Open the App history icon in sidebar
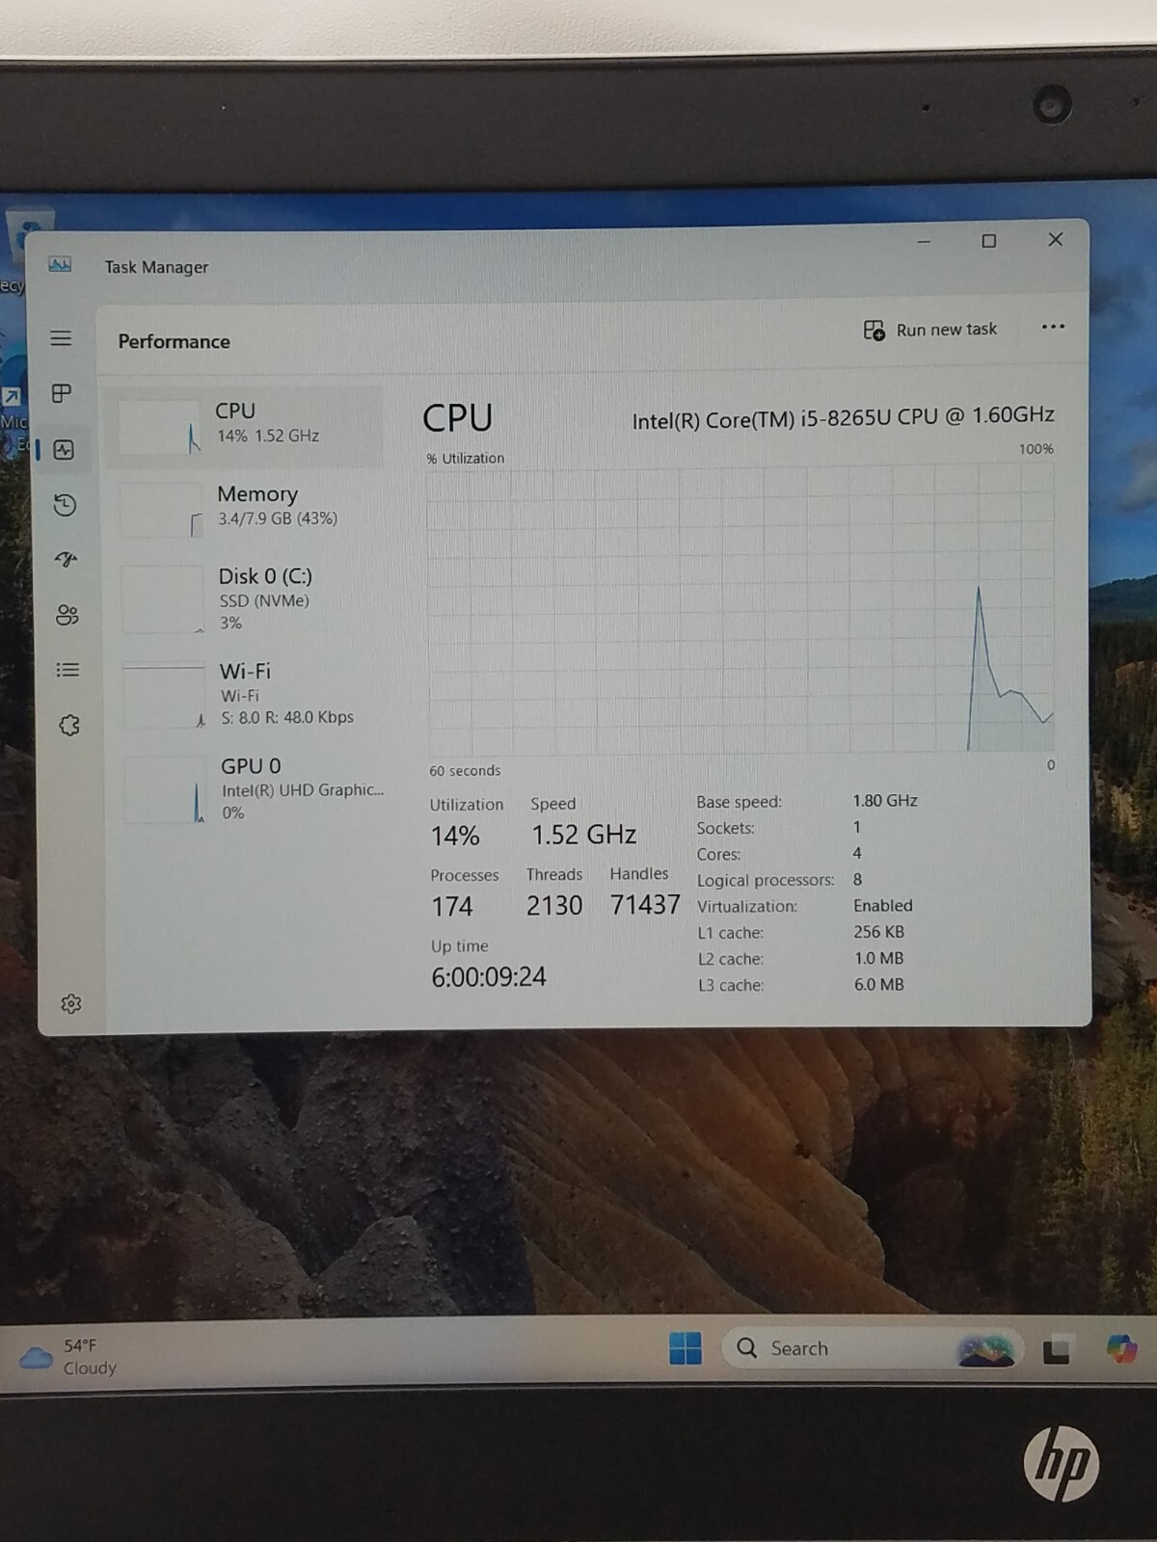1157x1542 pixels. 65,505
